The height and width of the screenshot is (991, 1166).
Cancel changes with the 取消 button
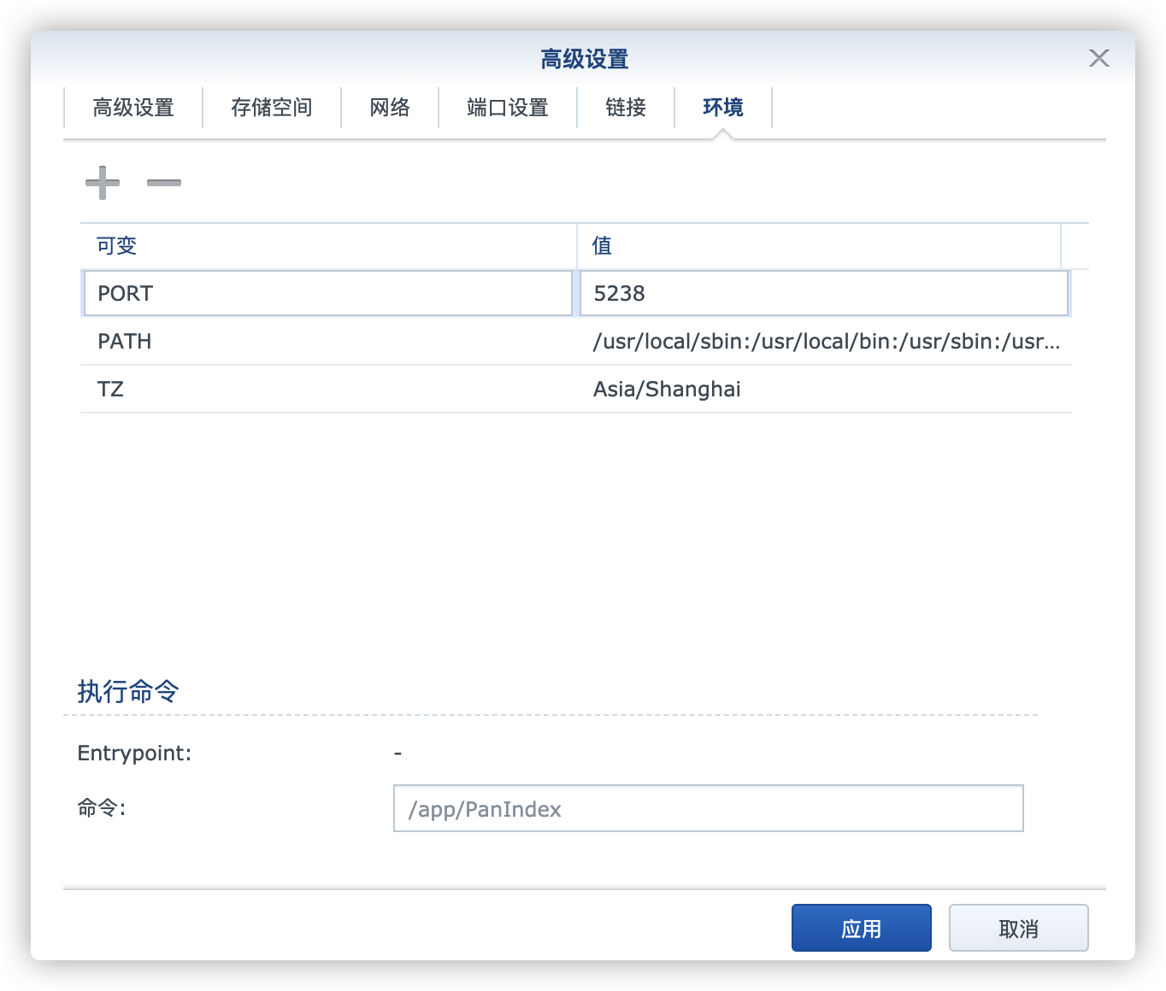tap(1018, 927)
